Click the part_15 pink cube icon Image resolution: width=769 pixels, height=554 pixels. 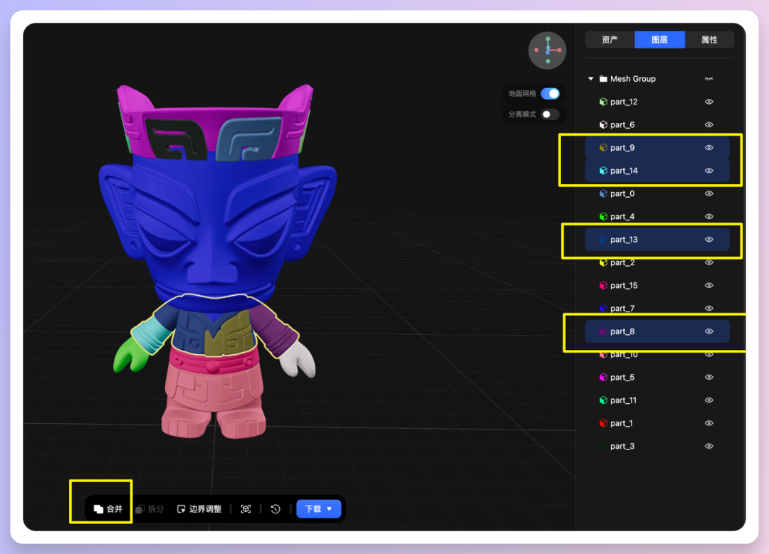click(x=602, y=285)
